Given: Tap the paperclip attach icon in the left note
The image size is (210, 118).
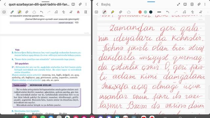Looking at the screenshot, I should 80,4.
